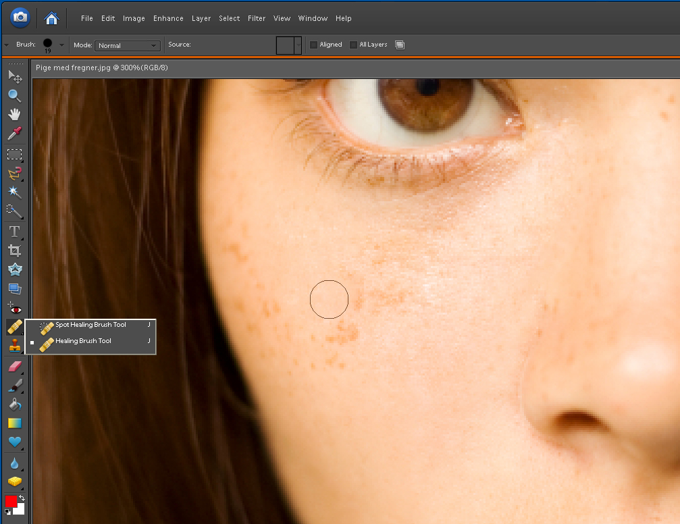
Task: Select the Horizontal Type tool
Action: tap(14, 232)
